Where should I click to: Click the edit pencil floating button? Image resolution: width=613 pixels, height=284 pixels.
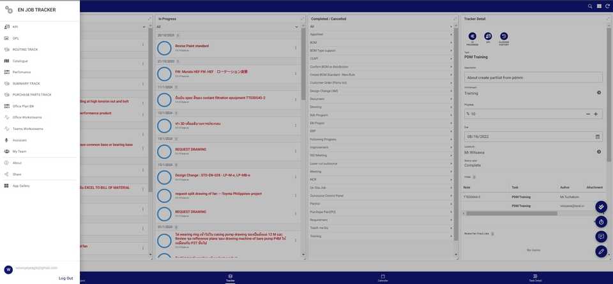pyautogui.click(x=602, y=252)
